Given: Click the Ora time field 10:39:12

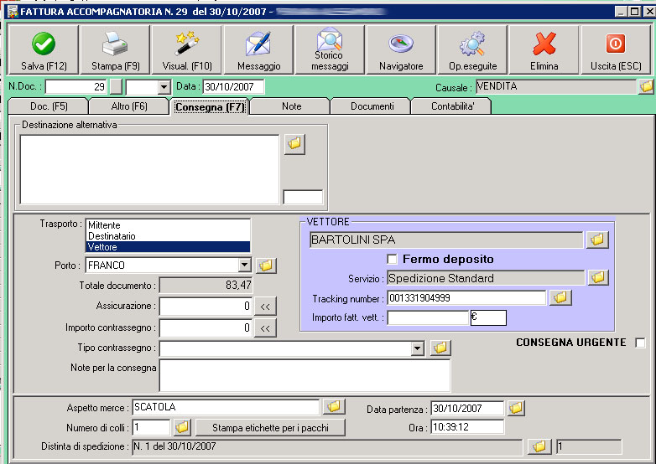Looking at the screenshot, I should (x=467, y=427).
